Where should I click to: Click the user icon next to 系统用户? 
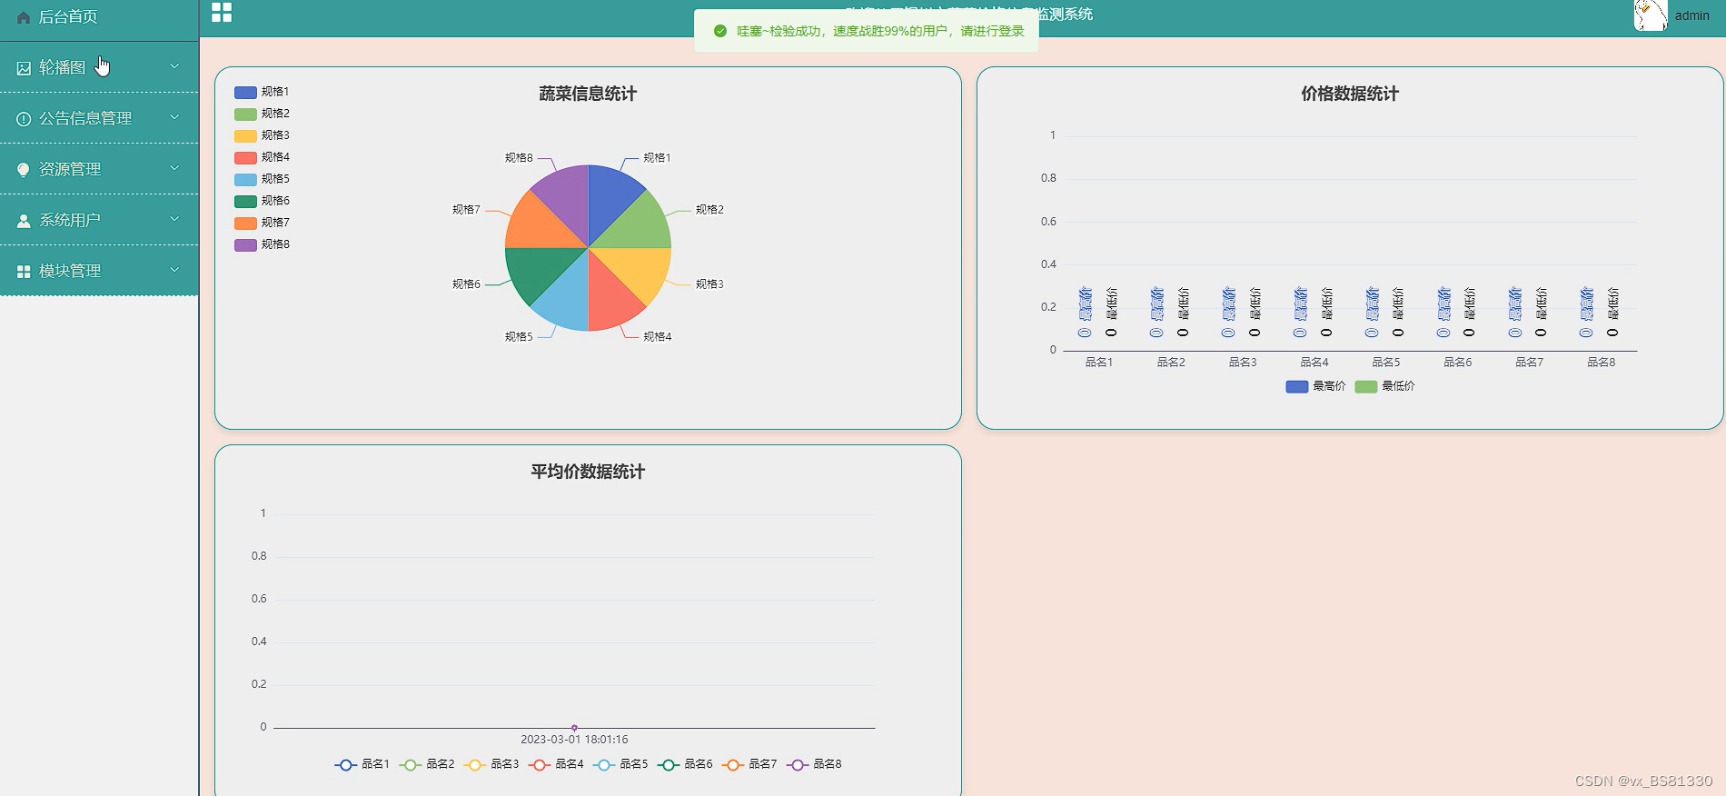coord(24,221)
